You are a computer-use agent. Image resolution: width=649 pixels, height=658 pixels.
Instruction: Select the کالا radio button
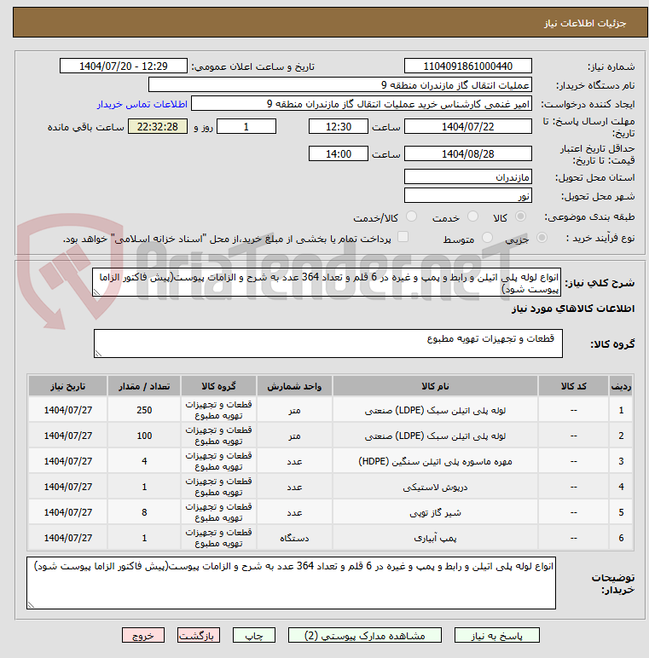520,216
